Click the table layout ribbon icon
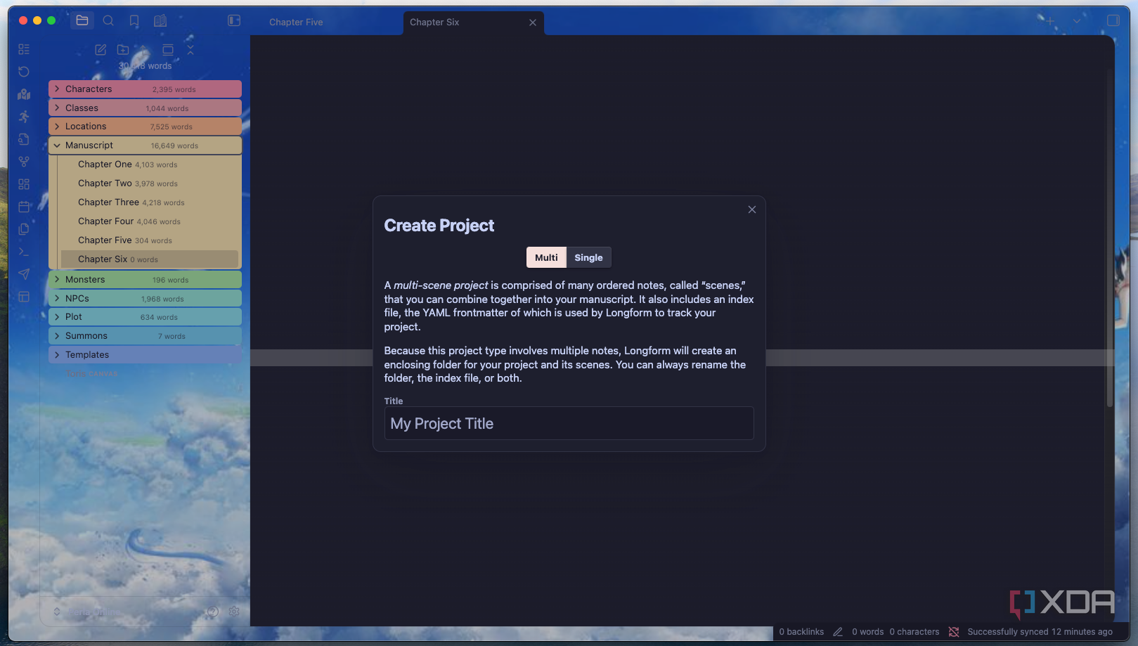 pyautogui.click(x=24, y=297)
